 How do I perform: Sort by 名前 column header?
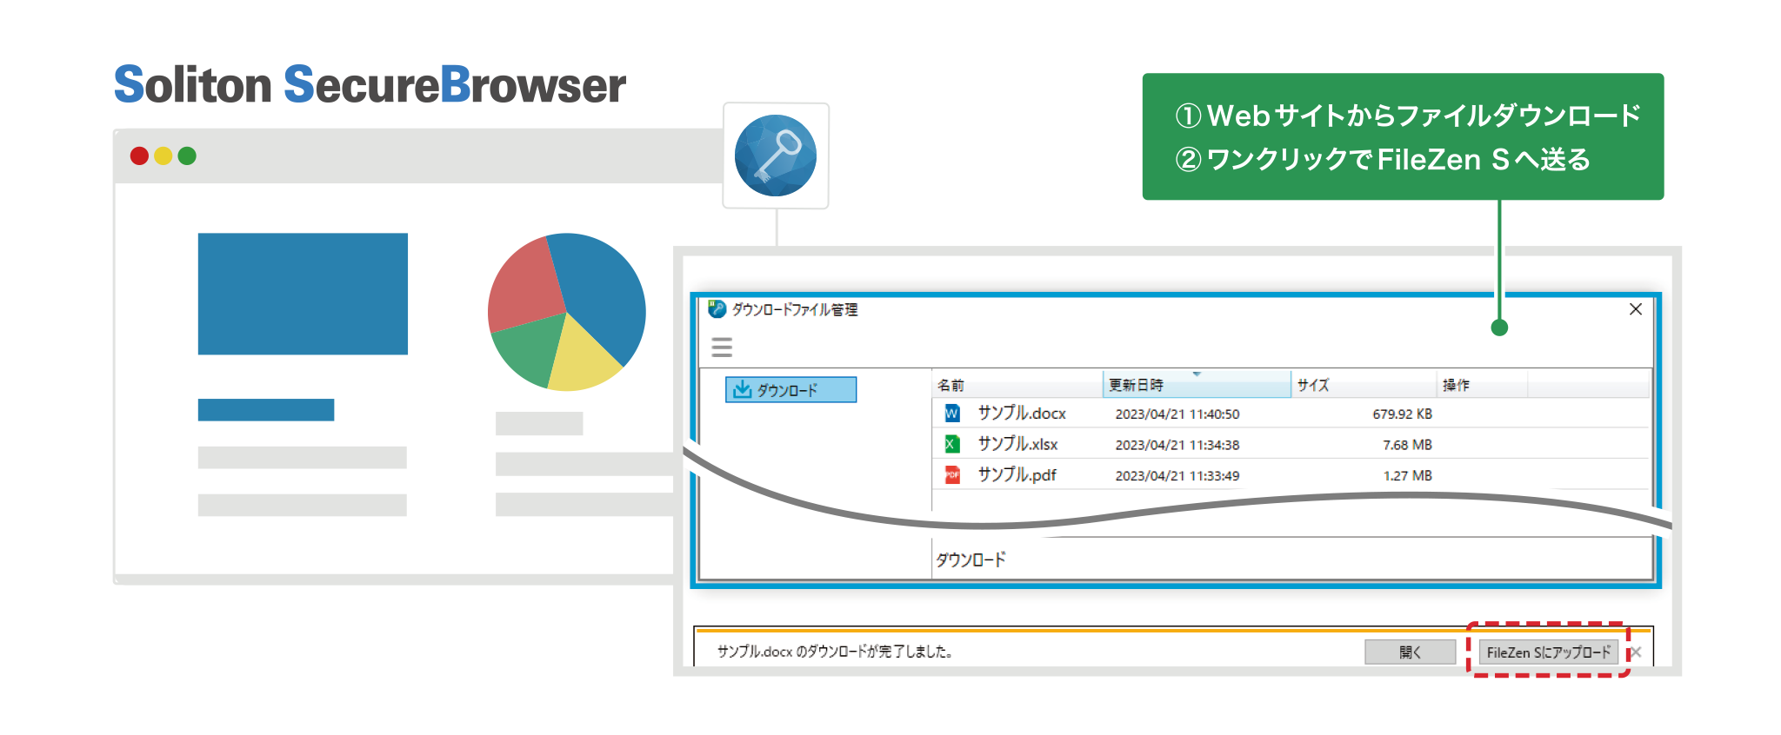pyautogui.click(x=1017, y=384)
